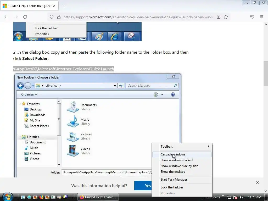Go back to the previous page
The image size is (268, 201).
6,17
